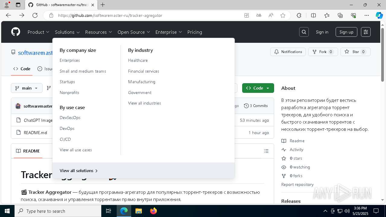Open the Split screen icon
386x217 pixels.
(313, 15)
